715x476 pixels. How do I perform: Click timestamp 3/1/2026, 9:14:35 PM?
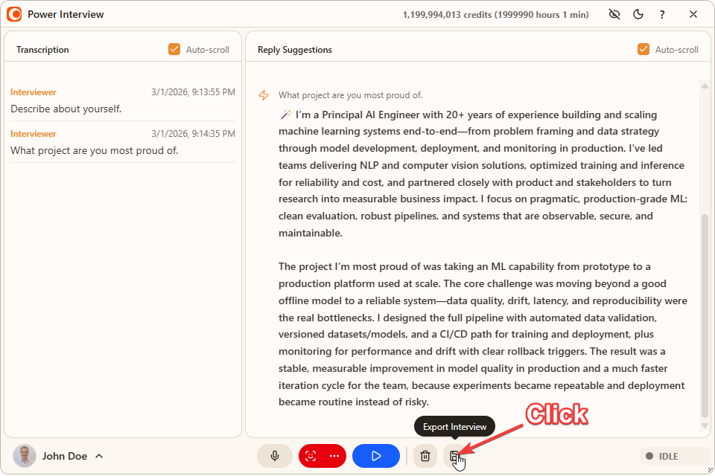tap(194, 133)
